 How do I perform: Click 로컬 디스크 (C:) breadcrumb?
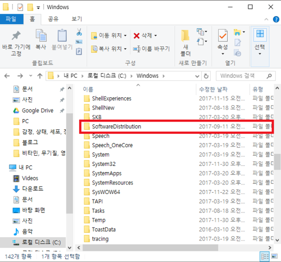[107, 76]
